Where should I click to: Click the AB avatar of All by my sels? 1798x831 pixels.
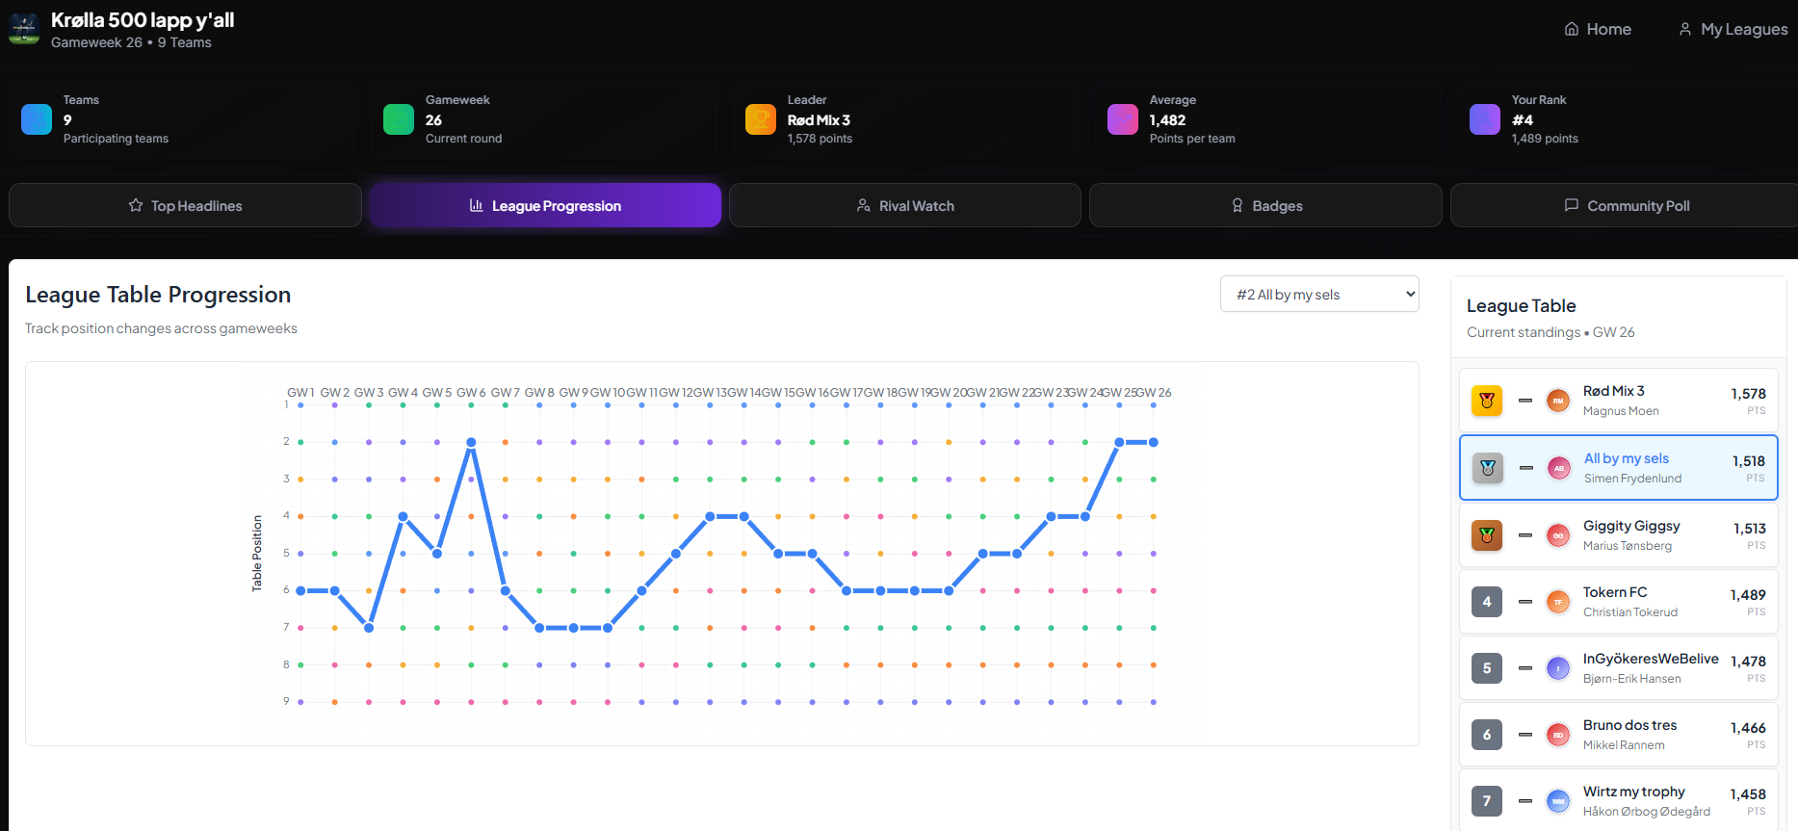pos(1559,468)
